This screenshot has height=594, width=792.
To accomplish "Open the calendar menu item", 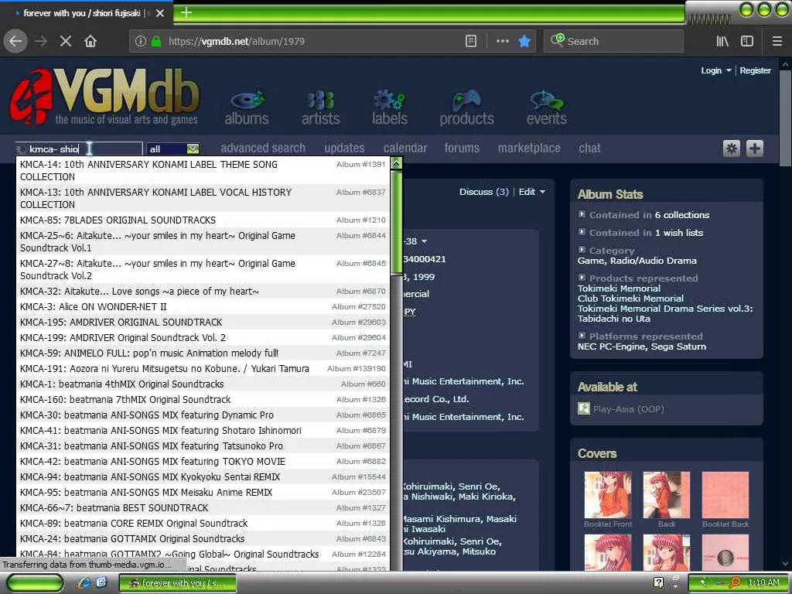I will (x=405, y=148).
